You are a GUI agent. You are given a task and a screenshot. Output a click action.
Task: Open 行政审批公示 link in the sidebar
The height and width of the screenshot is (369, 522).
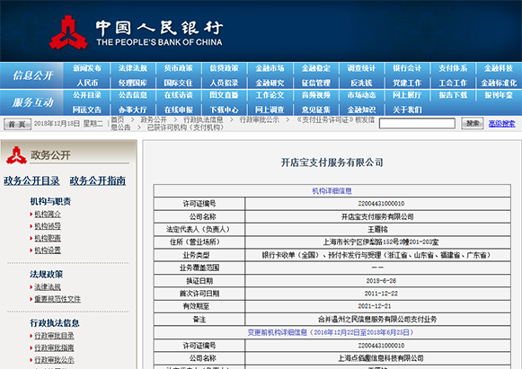54,360
